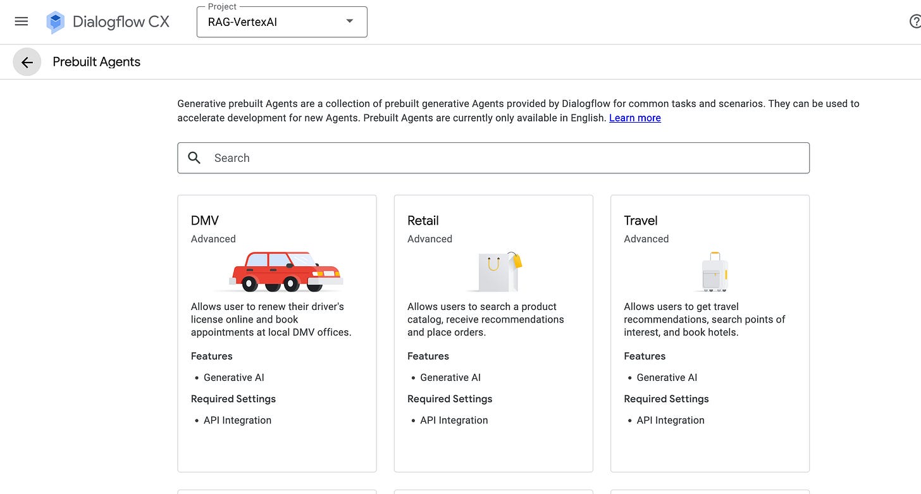This screenshot has width=921, height=494.
Task: Click the Retail card description text
Action: [486, 319]
